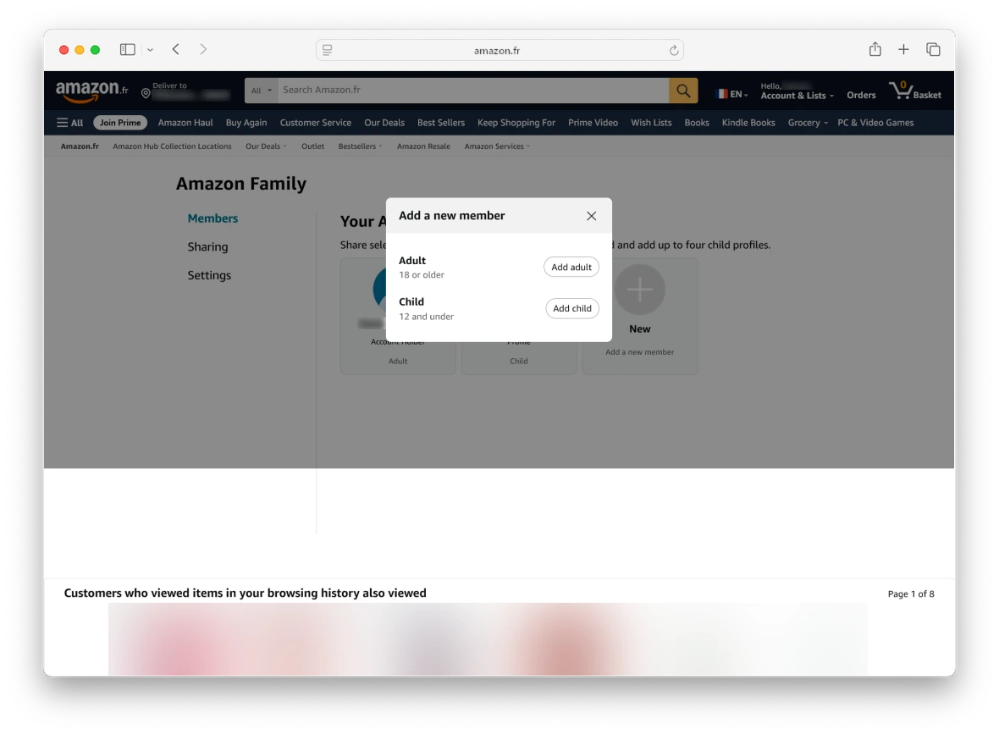This screenshot has width=999, height=734.
Task: Open Buy Again in the nav bar
Action: click(246, 123)
